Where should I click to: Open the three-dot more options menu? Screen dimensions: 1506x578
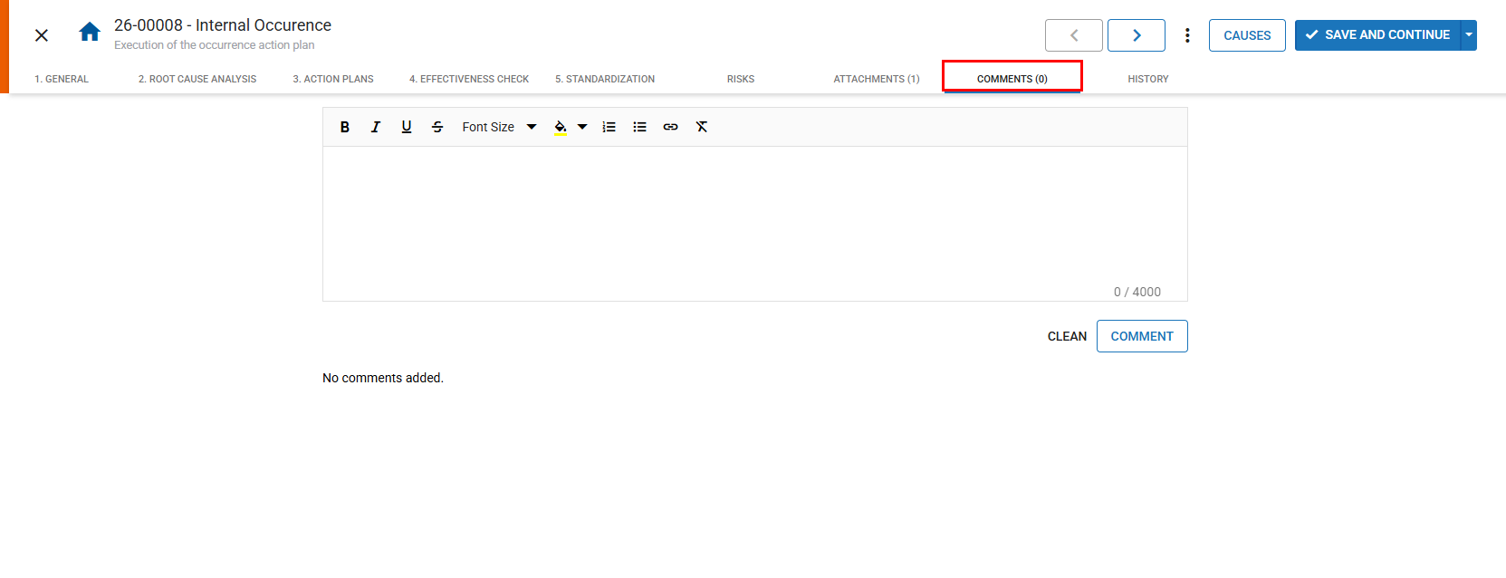point(1187,35)
